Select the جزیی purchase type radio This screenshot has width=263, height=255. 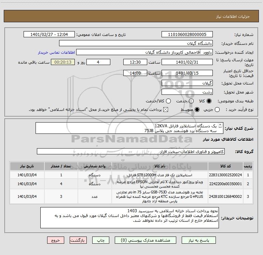[217, 110]
